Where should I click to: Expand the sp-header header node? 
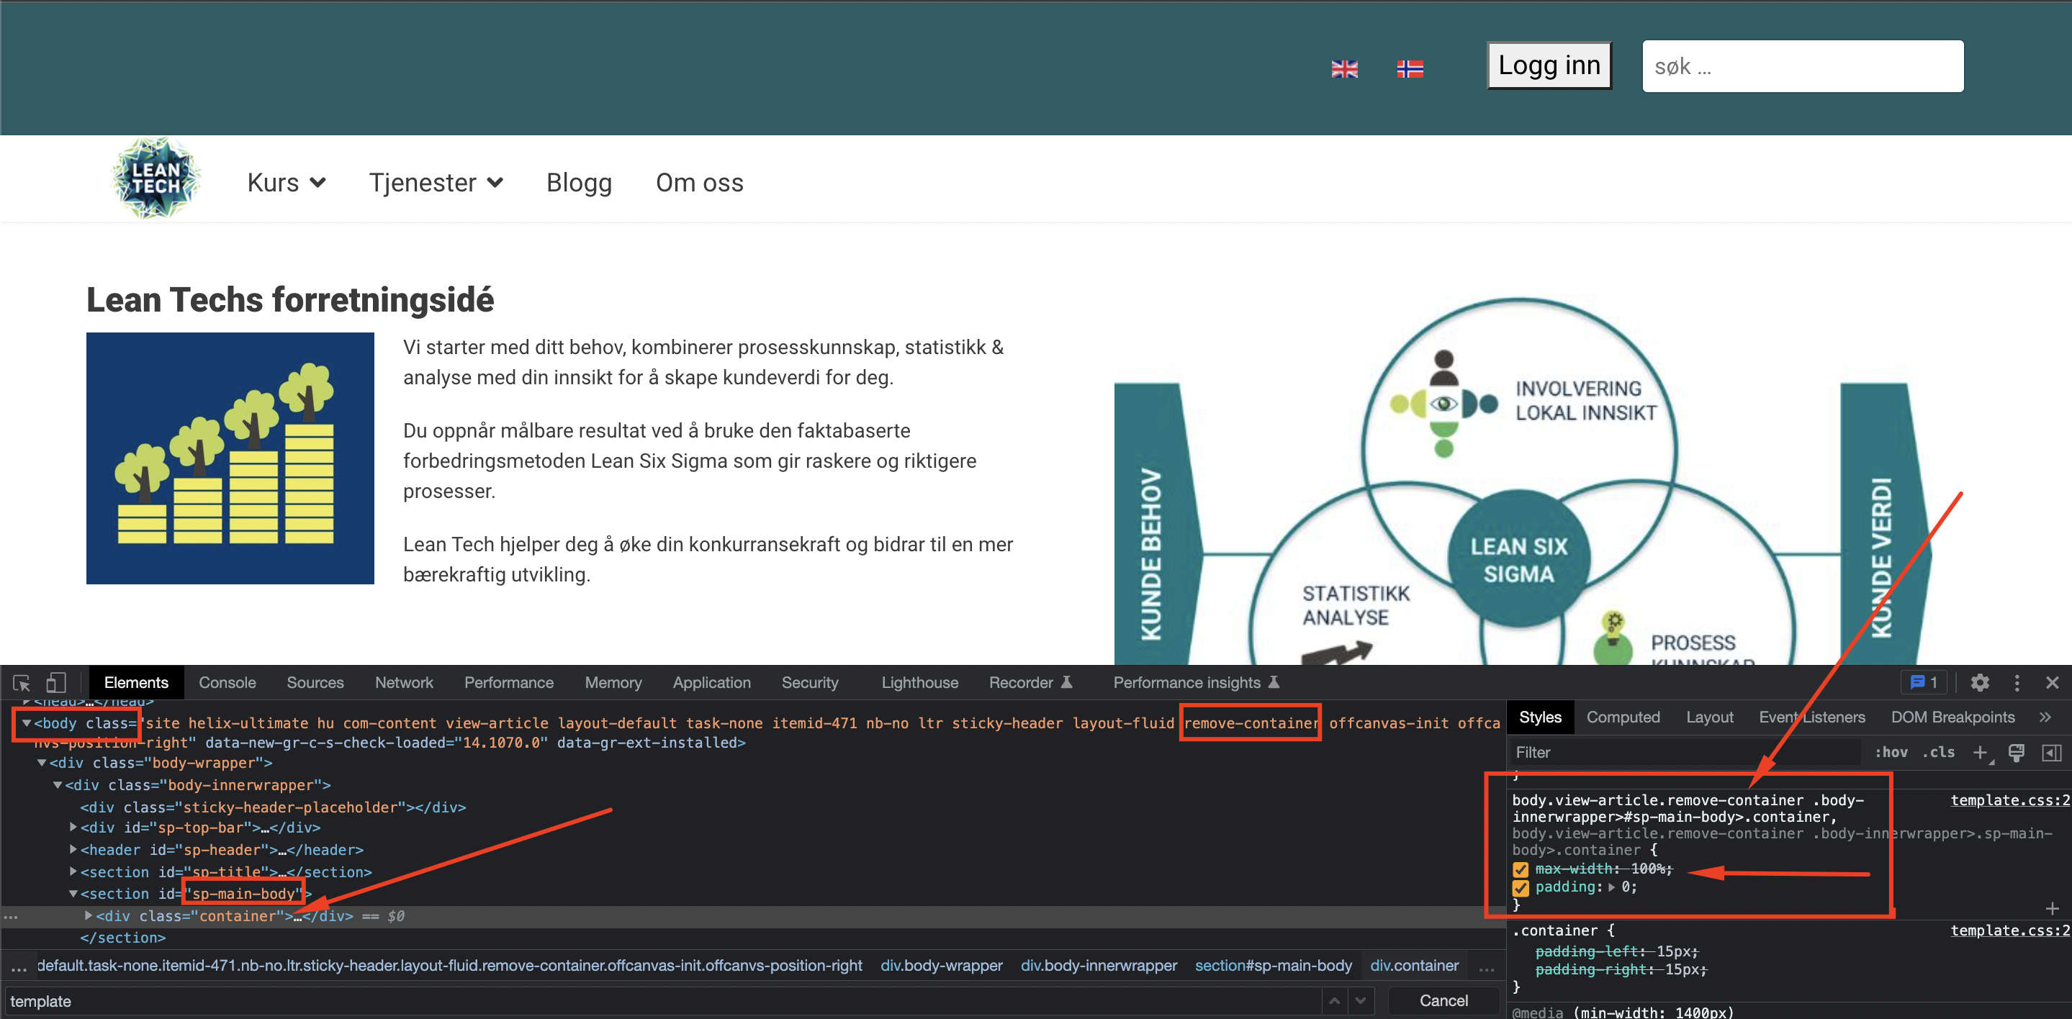(73, 849)
